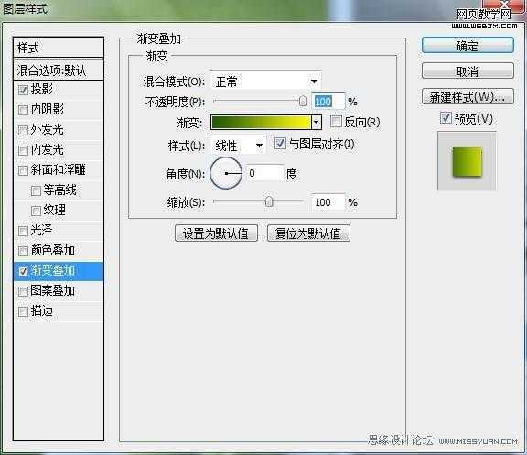Image resolution: width=527 pixels, height=455 pixels.
Task: Click the green-yellow gradient bar
Action: click(261, 122)
